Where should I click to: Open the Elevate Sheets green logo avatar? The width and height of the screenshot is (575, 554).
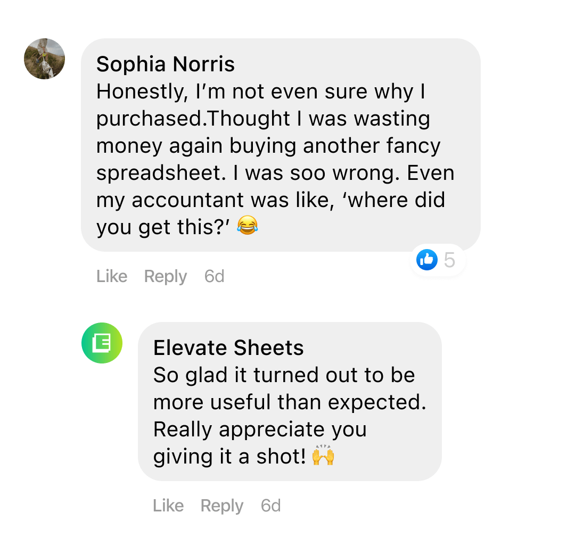click(x=102, y=343)
